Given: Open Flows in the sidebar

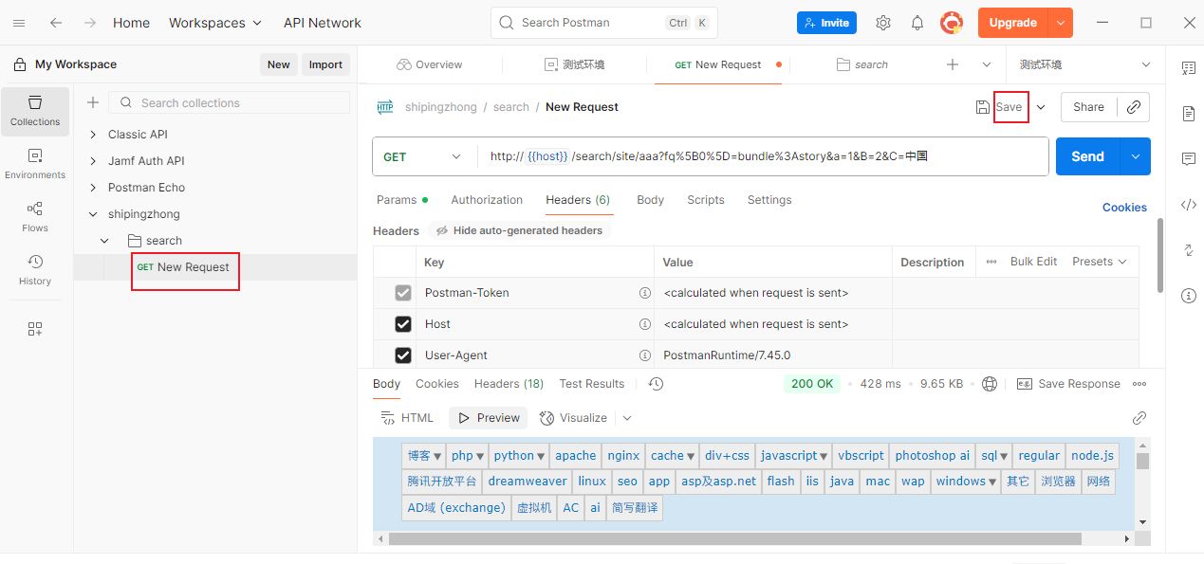Looking at the screenshot, I should [x=35, y=217].
